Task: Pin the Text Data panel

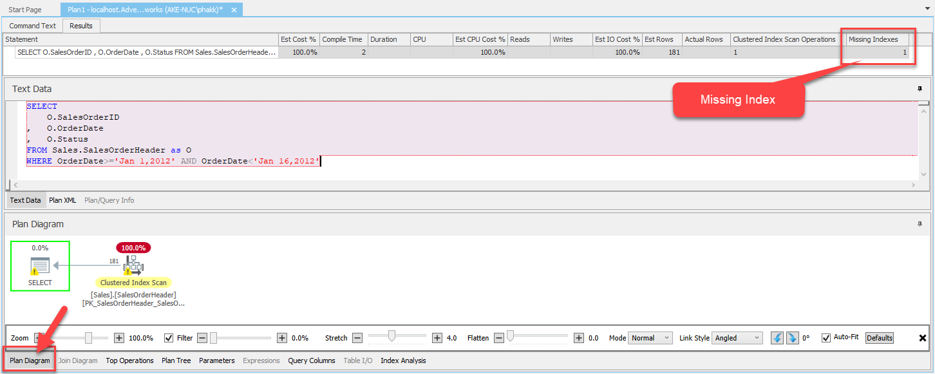Action: [x=920, y=89]
